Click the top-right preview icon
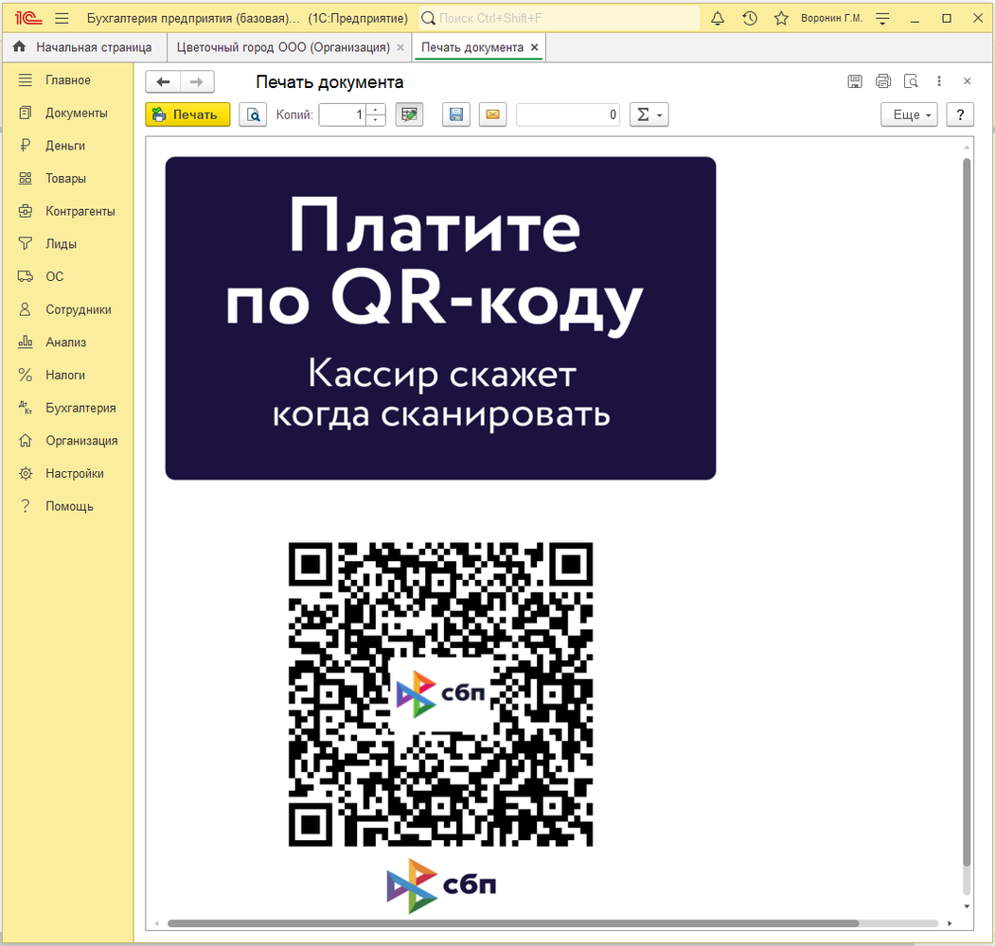 click(911, 81)
